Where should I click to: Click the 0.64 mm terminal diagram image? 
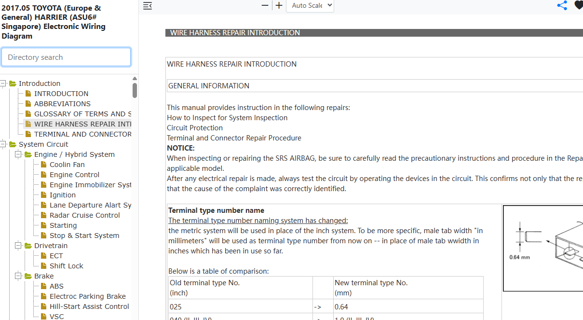(x=543, y=248)
